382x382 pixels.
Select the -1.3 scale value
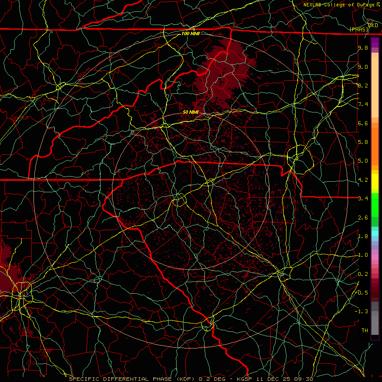pos(362,312)
